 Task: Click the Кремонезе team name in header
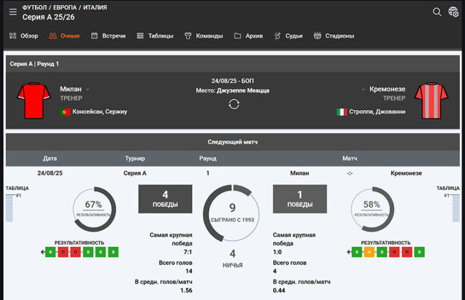click(x=387, y=89)
